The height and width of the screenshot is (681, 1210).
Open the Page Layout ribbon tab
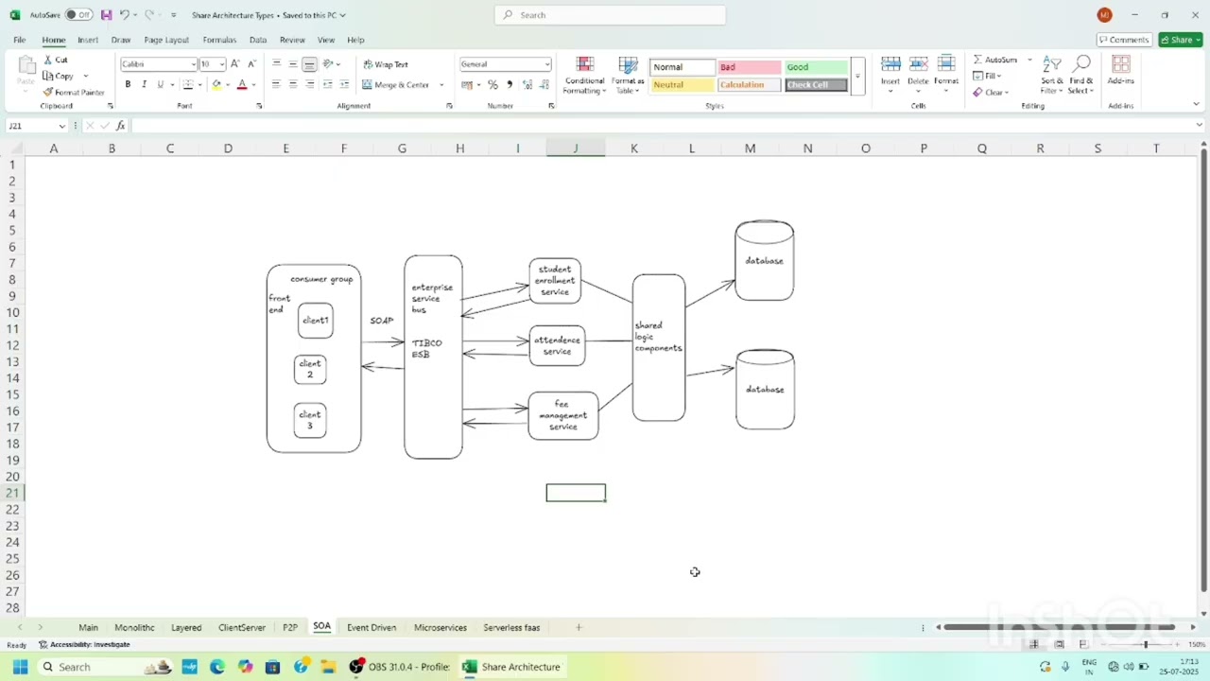point(166,40)
